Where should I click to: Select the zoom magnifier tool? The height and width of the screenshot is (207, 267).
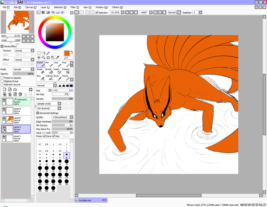tap(44, 58)
